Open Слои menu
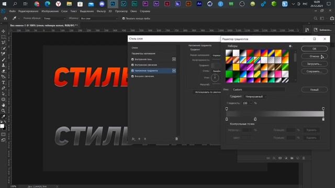 (64, 11)
